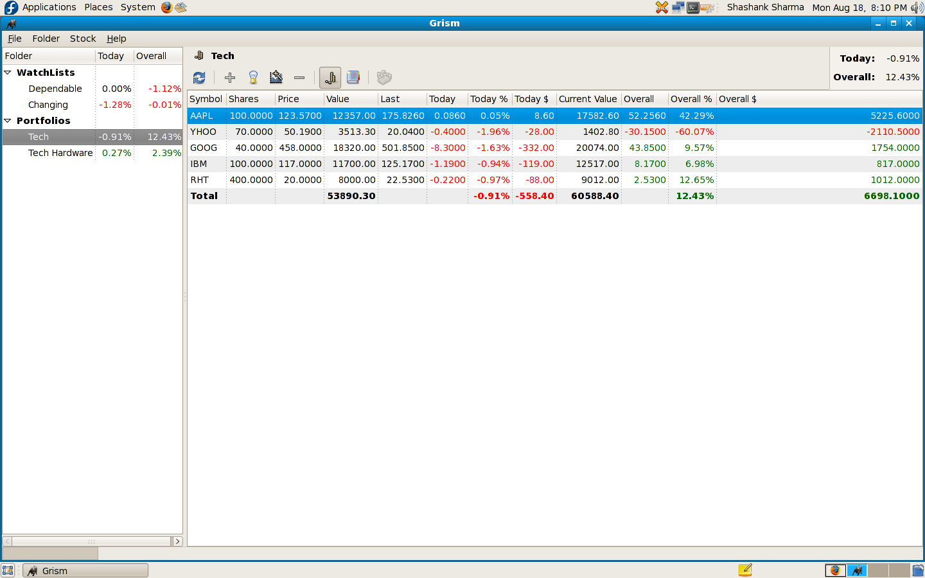Image resolution: width=925 pixels, height=578 pixels.
Task: Click the blue address book icon
Action: point(353,78)
